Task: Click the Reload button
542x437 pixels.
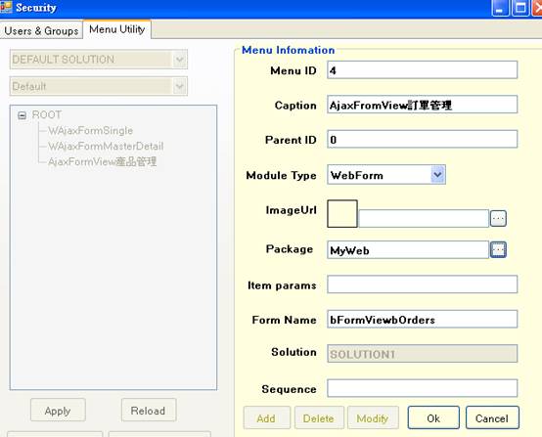Action: point(149,411)
